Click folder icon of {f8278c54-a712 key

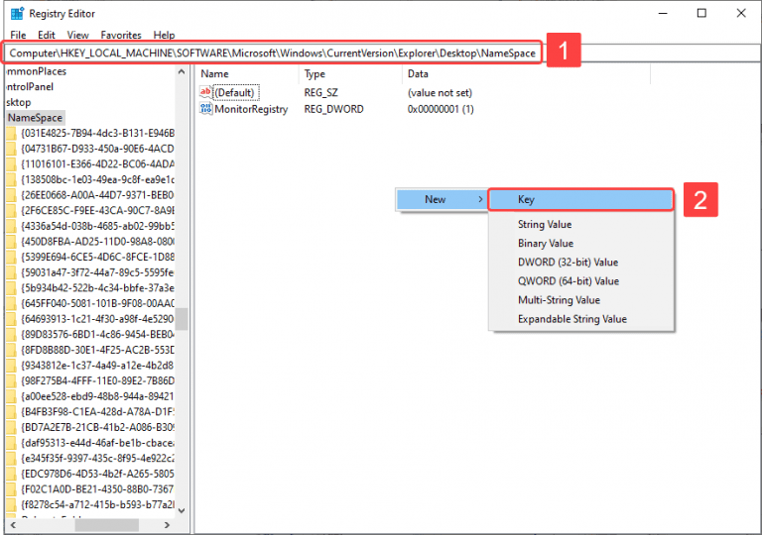[11, 504]
